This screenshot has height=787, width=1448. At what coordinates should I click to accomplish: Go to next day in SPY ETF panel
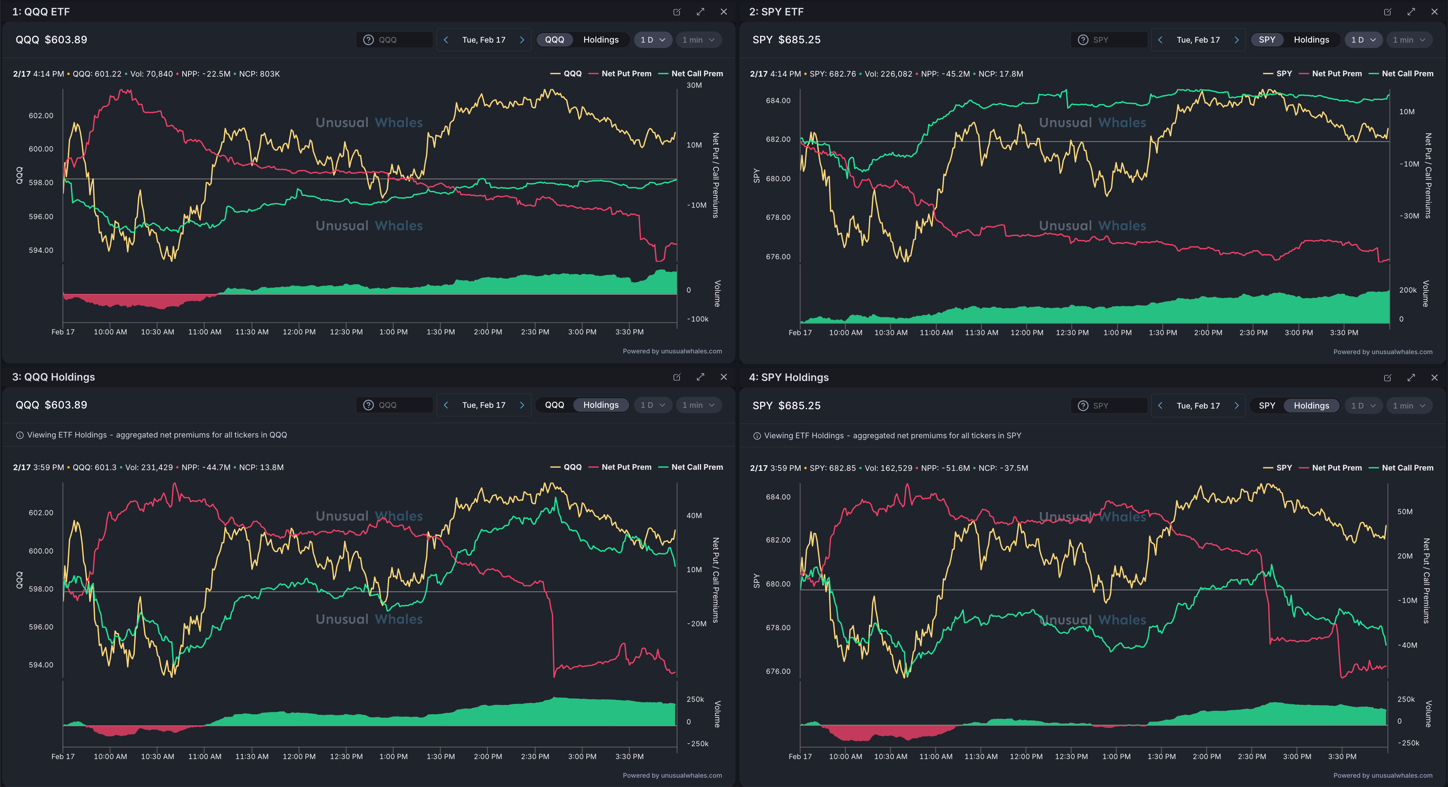(1236, 40)
